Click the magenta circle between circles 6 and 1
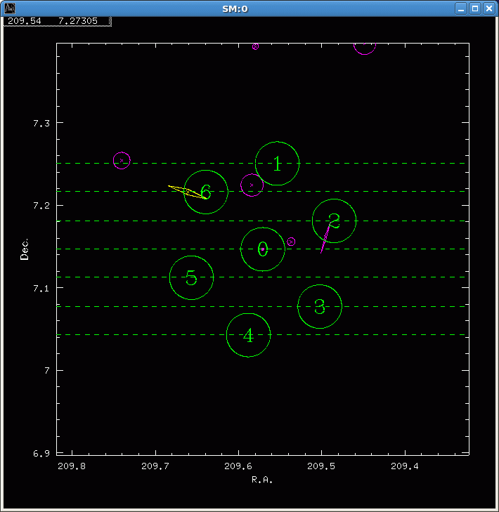Screen dimensions: 499x512 [x=252, y=185]
